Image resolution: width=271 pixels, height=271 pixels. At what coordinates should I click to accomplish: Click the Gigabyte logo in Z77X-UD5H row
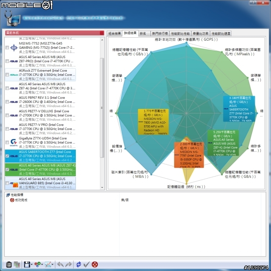tap(14, 142)
